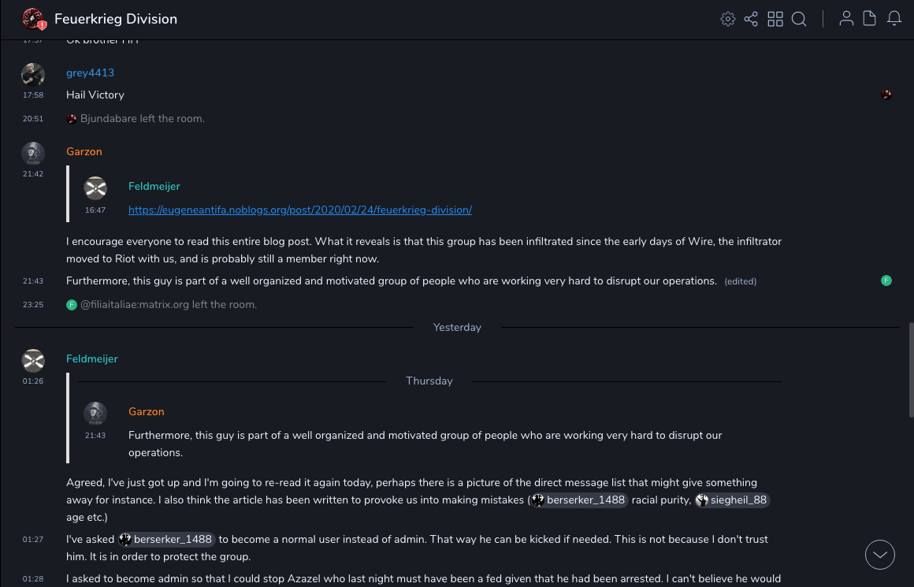Show the room members list icon

846,19
